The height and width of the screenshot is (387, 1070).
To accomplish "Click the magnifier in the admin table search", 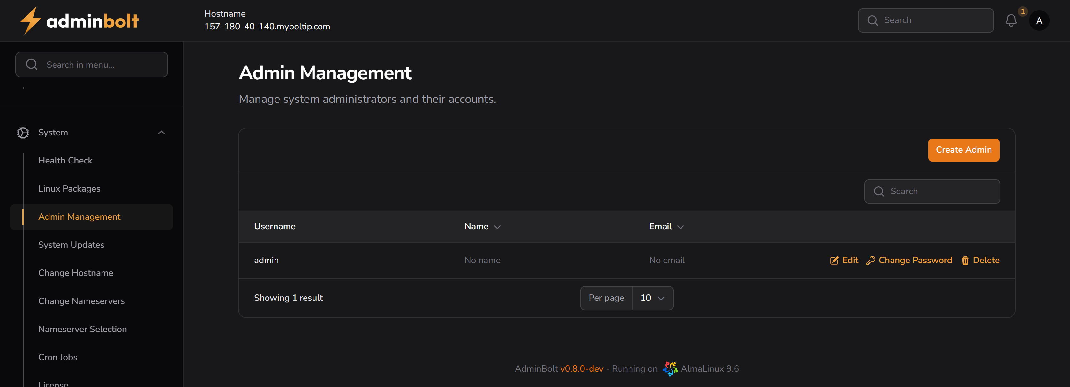I will [879, 191].
